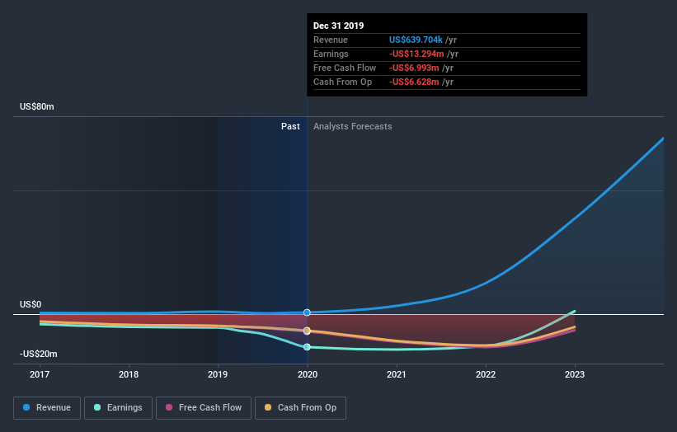Click the 2022 x-axis label
Screen dimensions: 677x432
(486, 374)
